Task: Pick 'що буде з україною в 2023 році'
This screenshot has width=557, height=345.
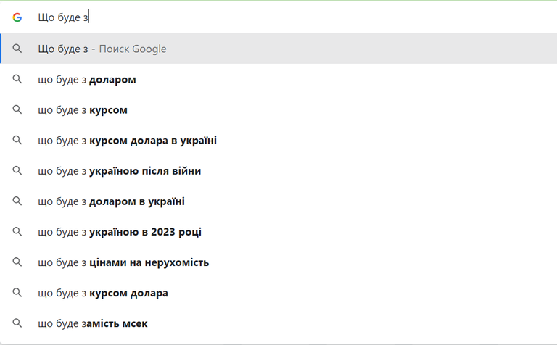Action: point(278,232)
